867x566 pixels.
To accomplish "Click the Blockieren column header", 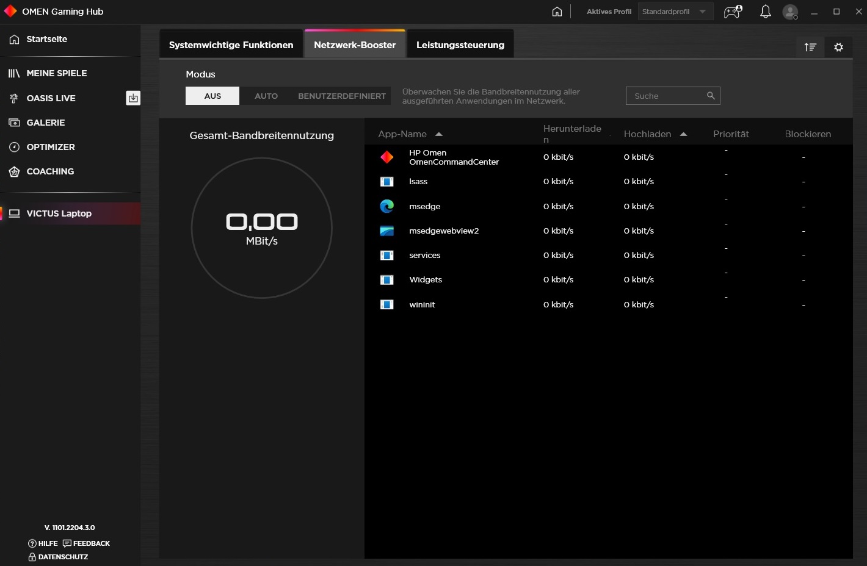I will [808, 134].
